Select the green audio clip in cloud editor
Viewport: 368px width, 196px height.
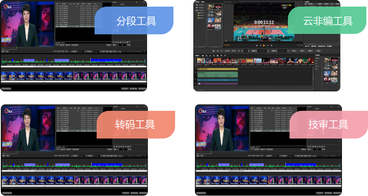(x=218, y=74)
